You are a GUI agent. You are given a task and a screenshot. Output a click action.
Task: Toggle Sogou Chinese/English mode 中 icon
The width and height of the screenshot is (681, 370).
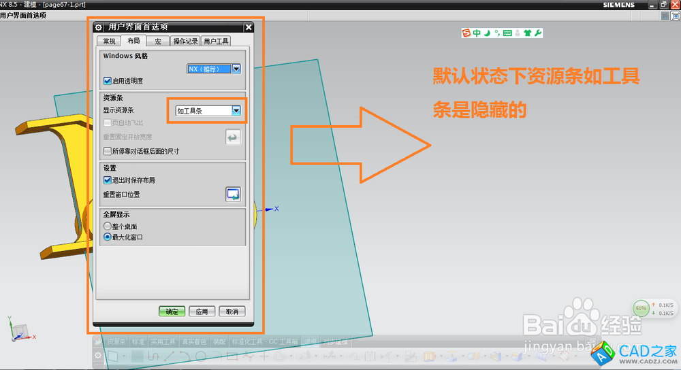[477, 33]
